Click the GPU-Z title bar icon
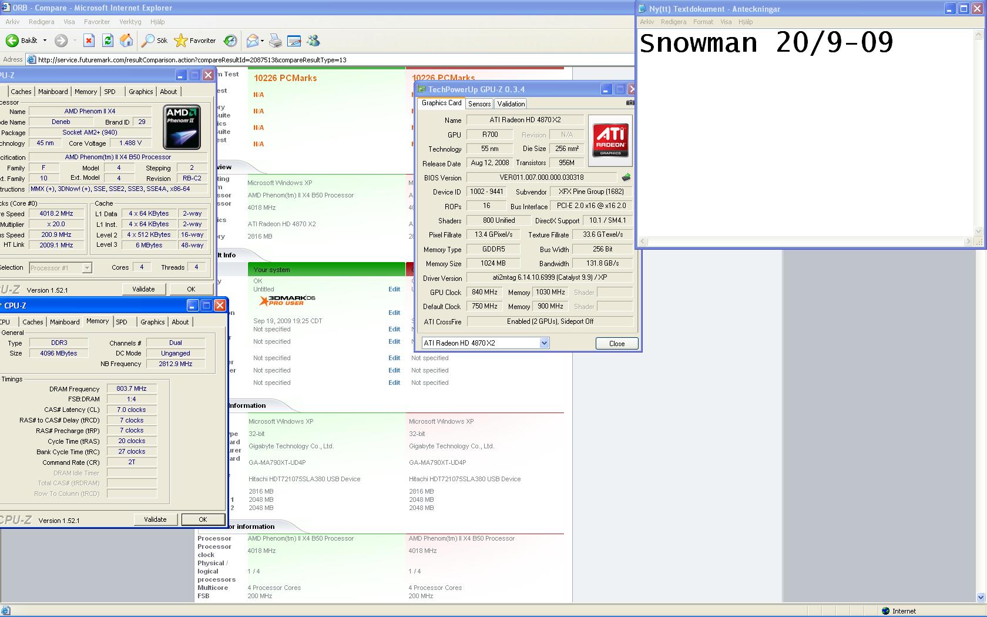This screenshot has width=987, height=617. coord(422,89)
